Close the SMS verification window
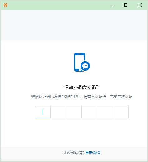The width and height of the screenshot is (148, 162). click(x=140, y=5)
